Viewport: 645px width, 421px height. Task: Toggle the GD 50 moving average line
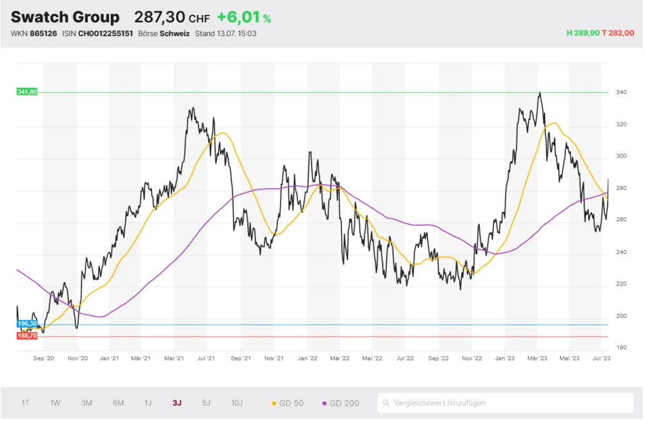click(x=288, y=404)
